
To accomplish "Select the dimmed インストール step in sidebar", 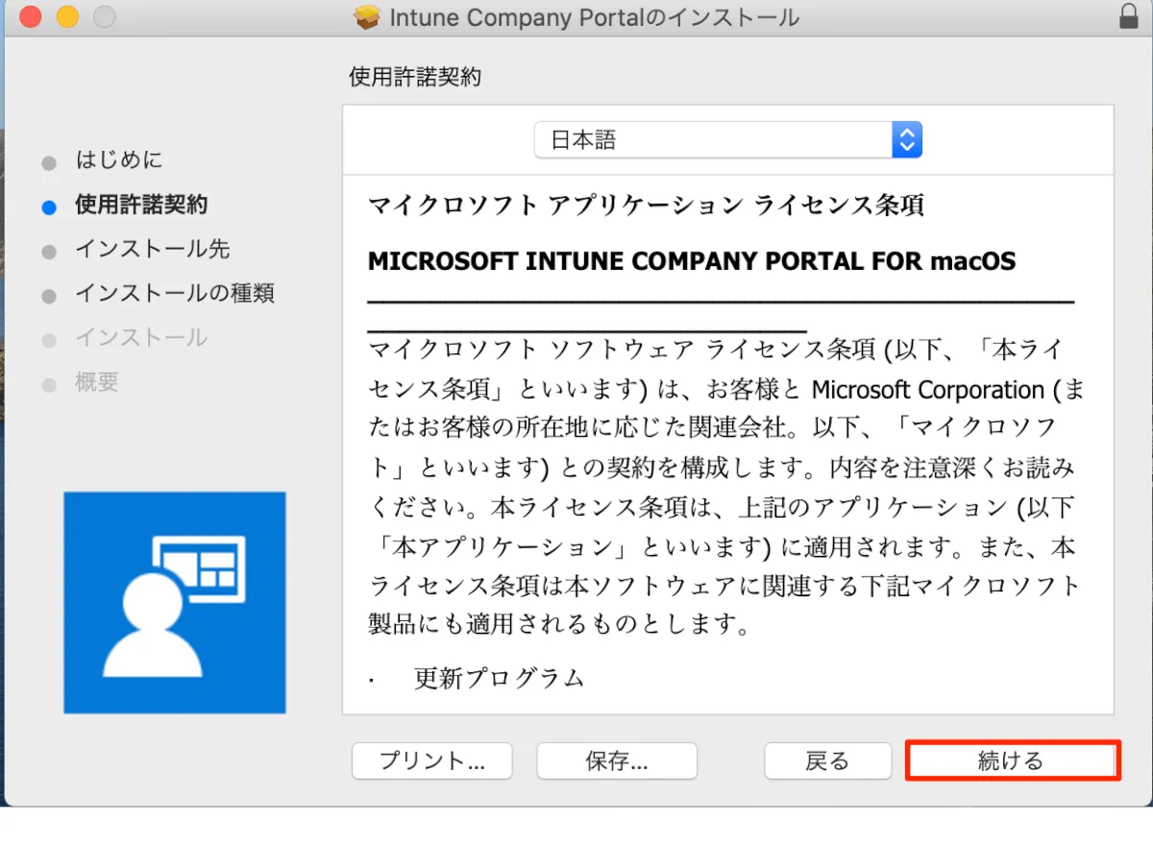I will [141, 338].
